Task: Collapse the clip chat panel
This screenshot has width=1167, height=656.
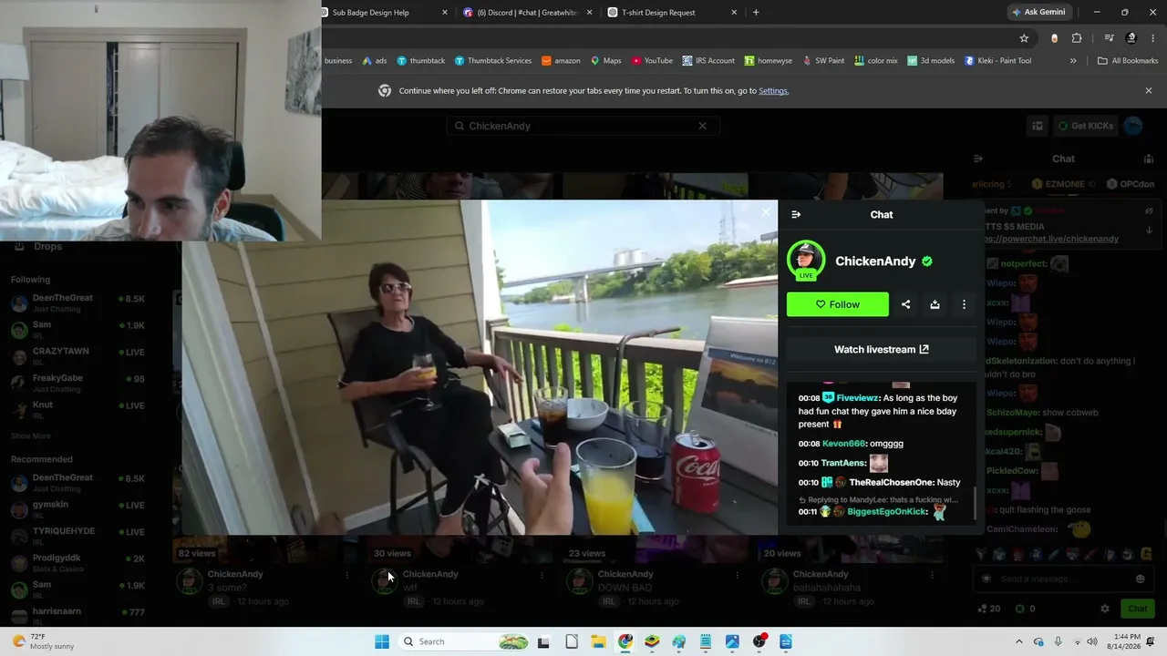Action: pyautogui.click(x=796, y=215)
